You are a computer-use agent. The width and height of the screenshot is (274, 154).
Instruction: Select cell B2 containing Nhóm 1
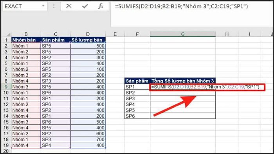coord(26,46)
